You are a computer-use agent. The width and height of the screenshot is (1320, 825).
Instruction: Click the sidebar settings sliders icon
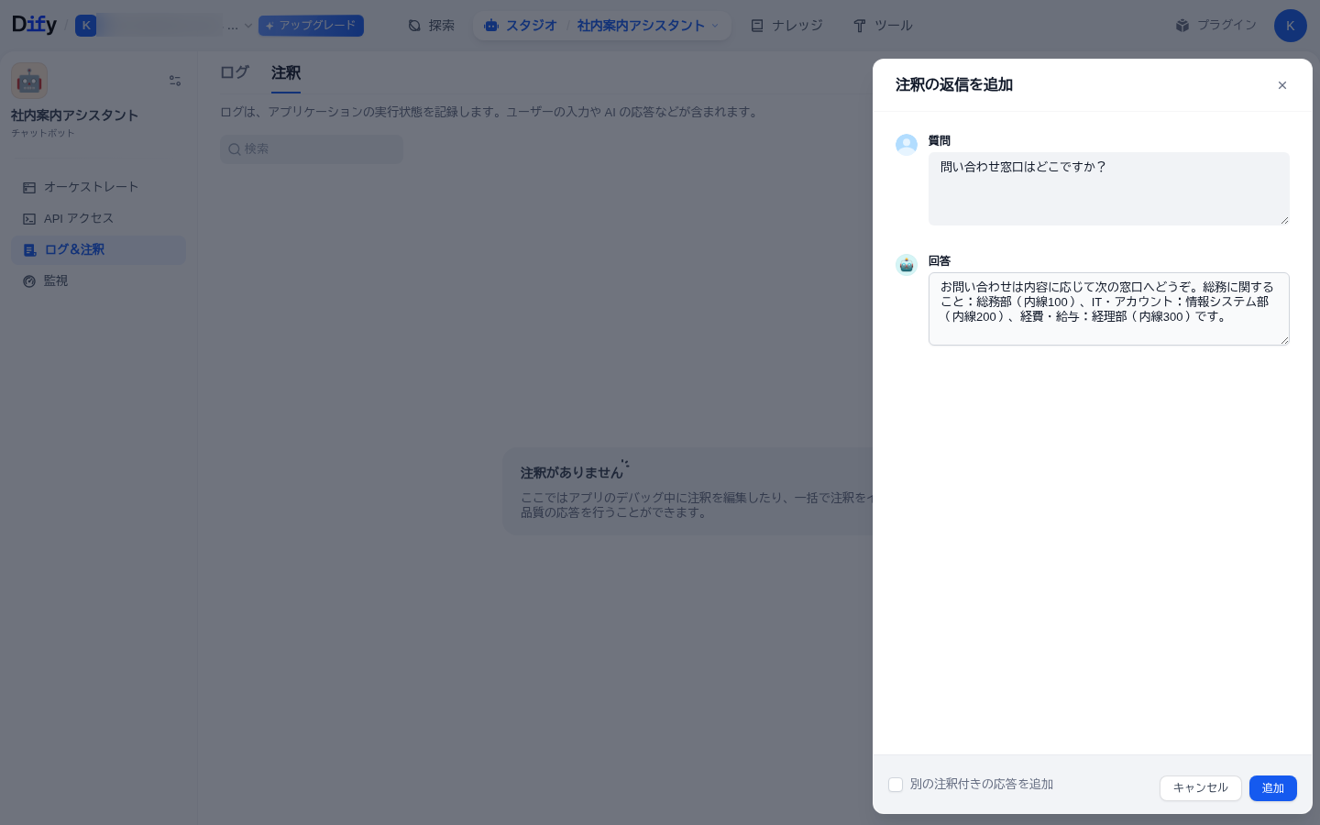[x=175, y=81]
